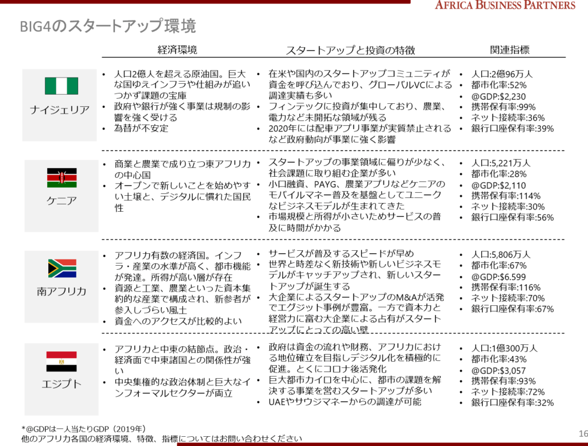
Task: Click the country label 'エジプト'
Action: (61, 384)
